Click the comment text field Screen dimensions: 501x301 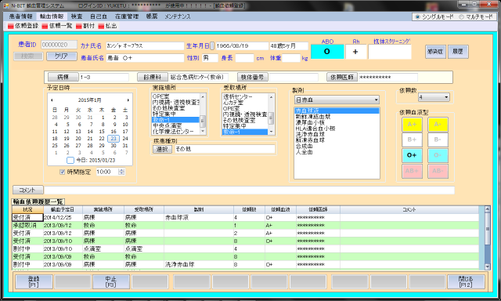click(249, 190)
